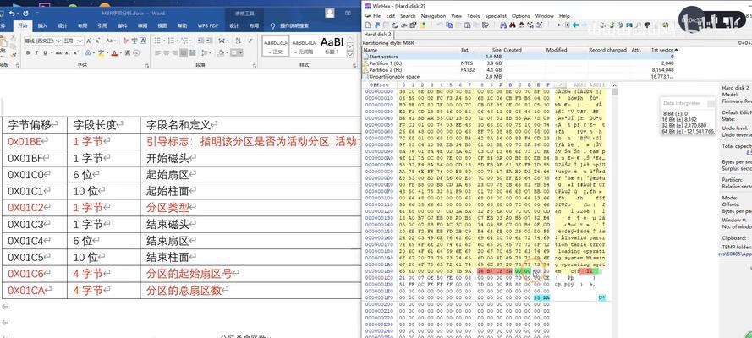Create new file in WinHex toolbar
Image resolution: width=752 pixels, height=338 pixels.
[367, 25]
